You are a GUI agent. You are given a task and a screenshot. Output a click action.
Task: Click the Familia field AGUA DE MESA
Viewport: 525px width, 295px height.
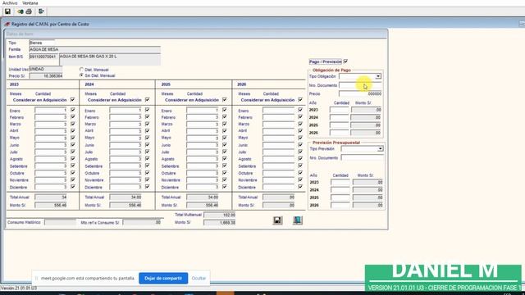coord(95,49)
